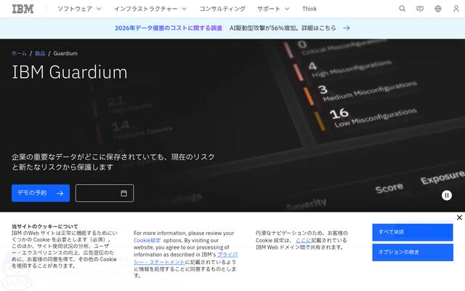This screenshot has height=291, width=465.
Task: Expand the サポート menu
Action: (273, 9)
